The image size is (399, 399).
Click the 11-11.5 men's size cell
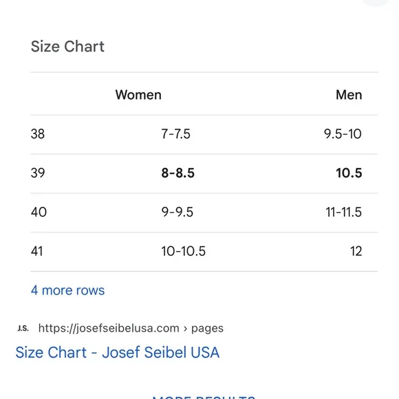click(344, 212)
